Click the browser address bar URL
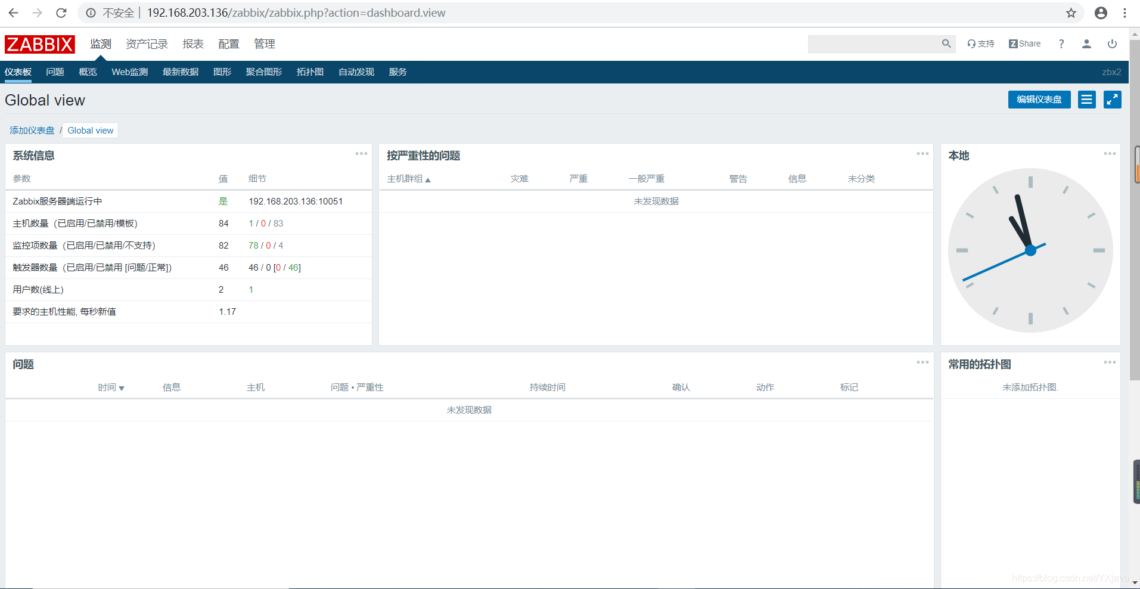The image size is (1140, 589). (296, 13)
